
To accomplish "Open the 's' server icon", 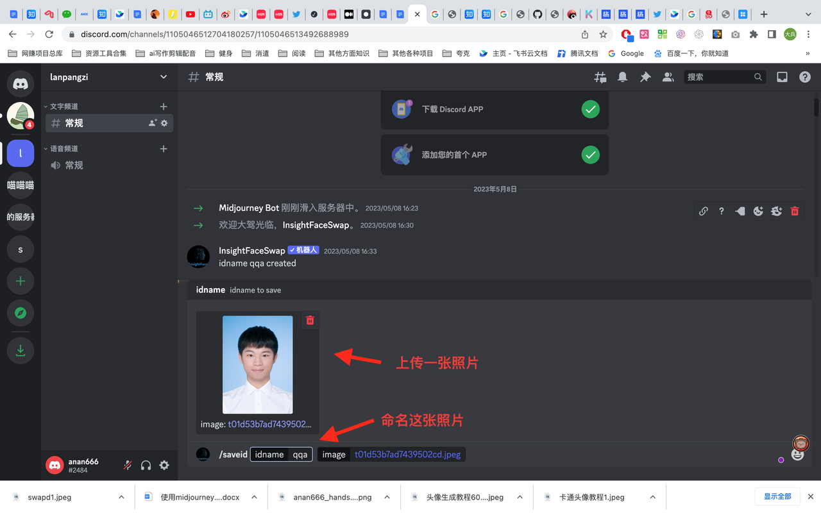I will tap(21, 249).
